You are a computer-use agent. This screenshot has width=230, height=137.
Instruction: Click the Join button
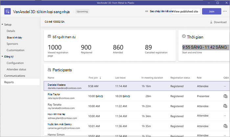212,11
